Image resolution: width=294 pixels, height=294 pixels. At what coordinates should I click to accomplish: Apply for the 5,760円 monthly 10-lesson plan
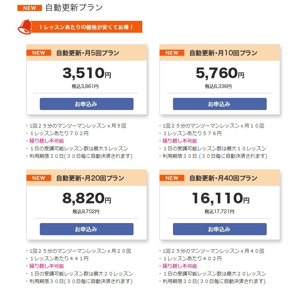(220, 104)
